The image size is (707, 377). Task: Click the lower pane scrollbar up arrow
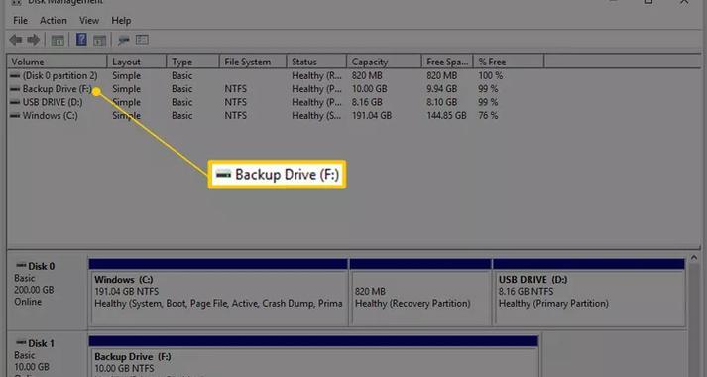[694, 258]
